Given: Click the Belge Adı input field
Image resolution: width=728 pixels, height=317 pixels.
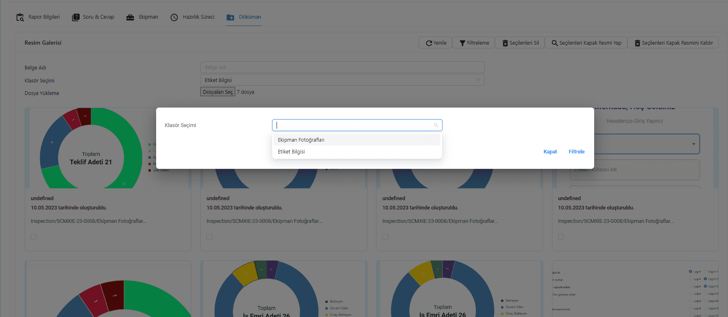Looking at the screenshot, I should click(x=342, y=67).
